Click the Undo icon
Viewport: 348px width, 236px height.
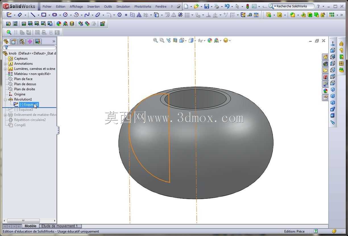point(227,6)
